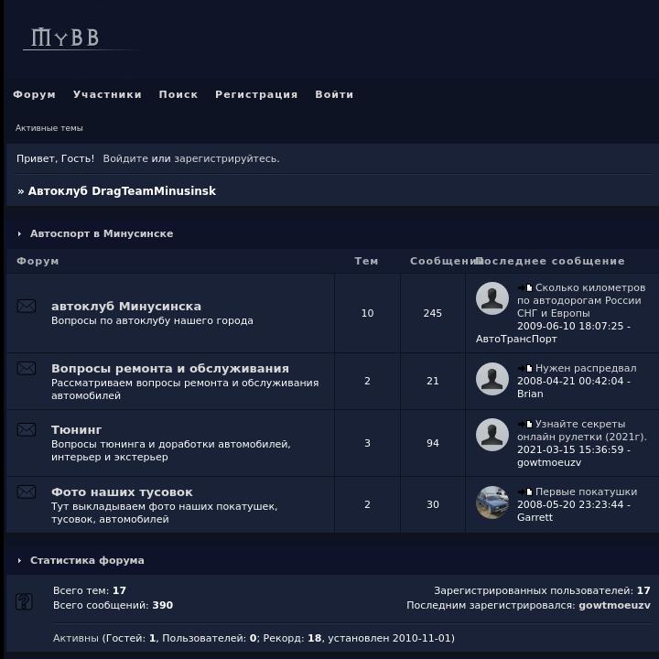Open gowtmoeuzv profile in Тюнинг row
Screen dimensions: 659x659
coord(549,462)
